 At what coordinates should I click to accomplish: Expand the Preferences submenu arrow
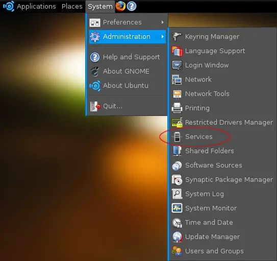tap(163, 22)
